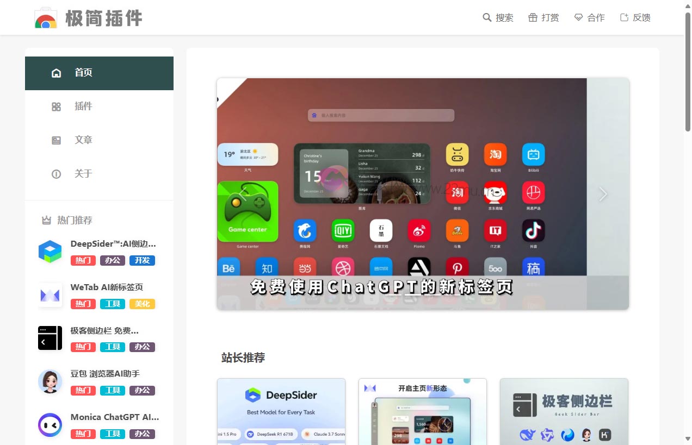Switch to the 插件 section
This screenshot has width=692, height=445.
pos(84,106)
